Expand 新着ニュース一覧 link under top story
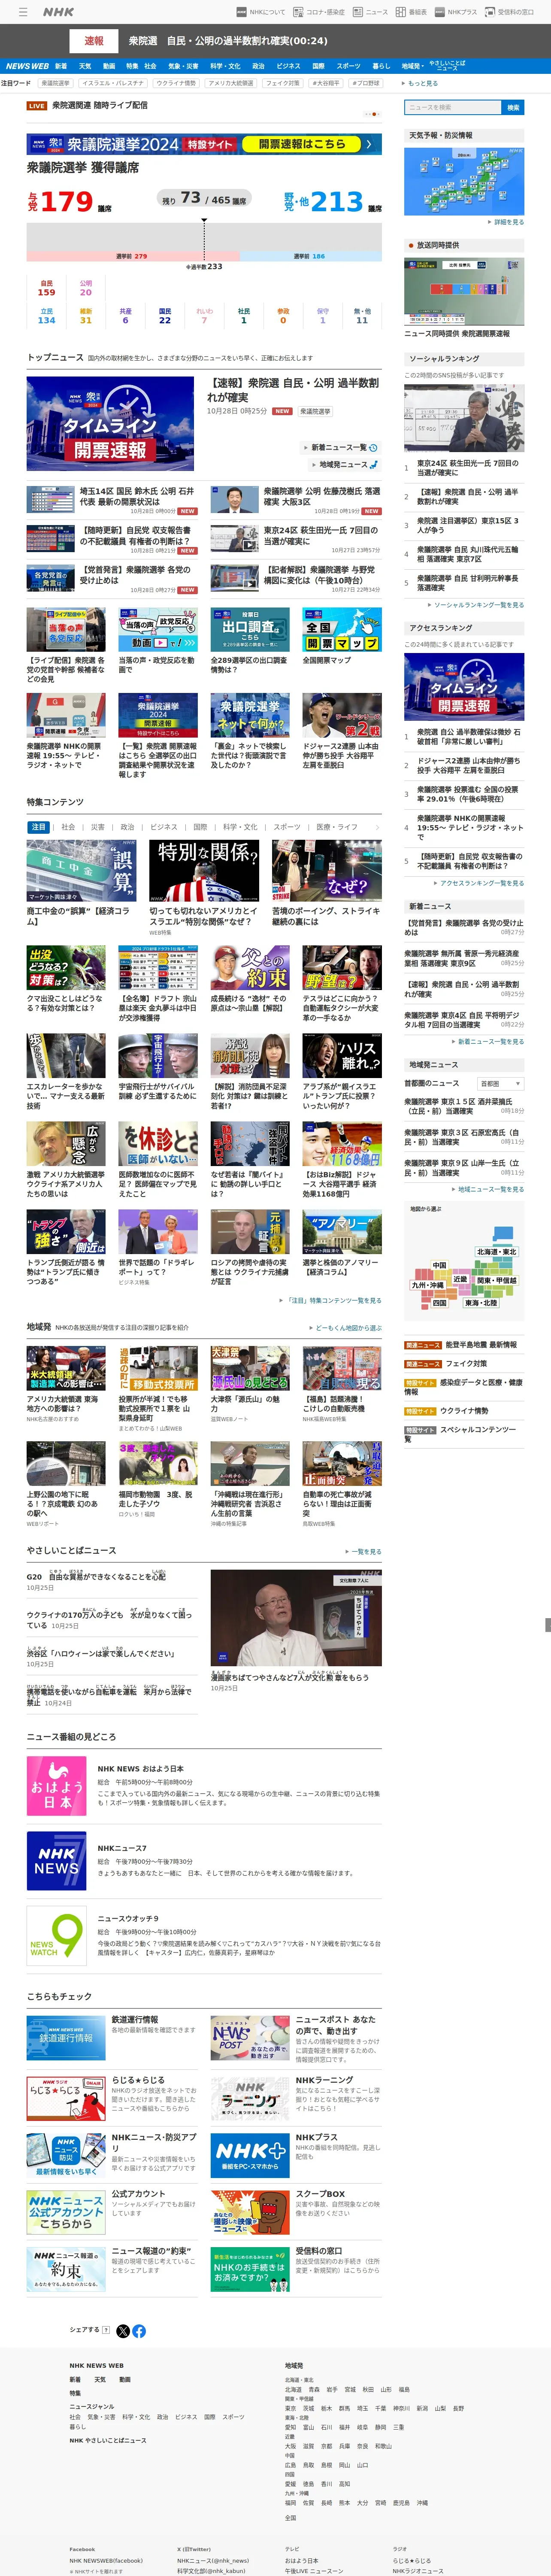551x2576 pixels. tap(341, 447)
